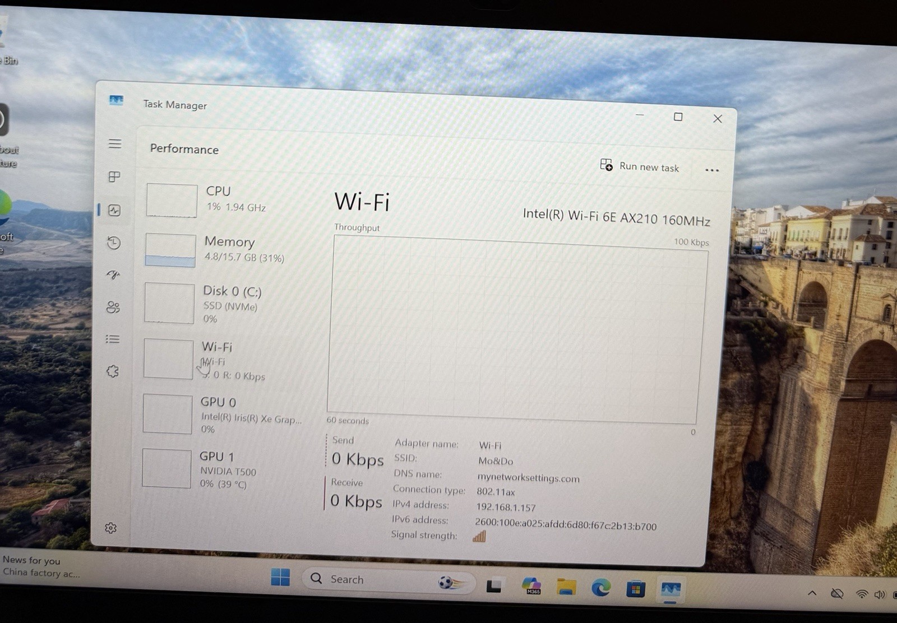
Task: Click the Task Manager taskbar icon
Action: (671, 589)
